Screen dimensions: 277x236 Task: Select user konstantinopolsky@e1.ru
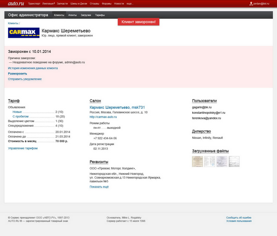[x=209, y=113]
